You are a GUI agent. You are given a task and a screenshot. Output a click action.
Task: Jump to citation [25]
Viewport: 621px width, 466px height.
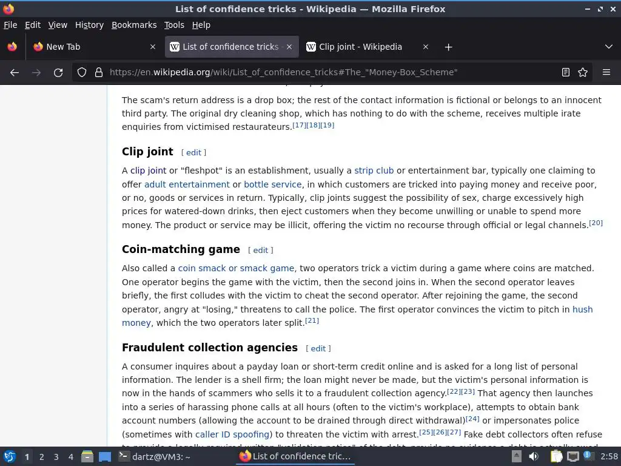(426, 432)
